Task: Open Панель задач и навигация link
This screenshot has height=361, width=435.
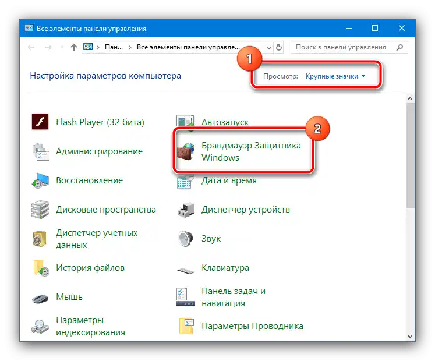Action: (x=234, y=297)
